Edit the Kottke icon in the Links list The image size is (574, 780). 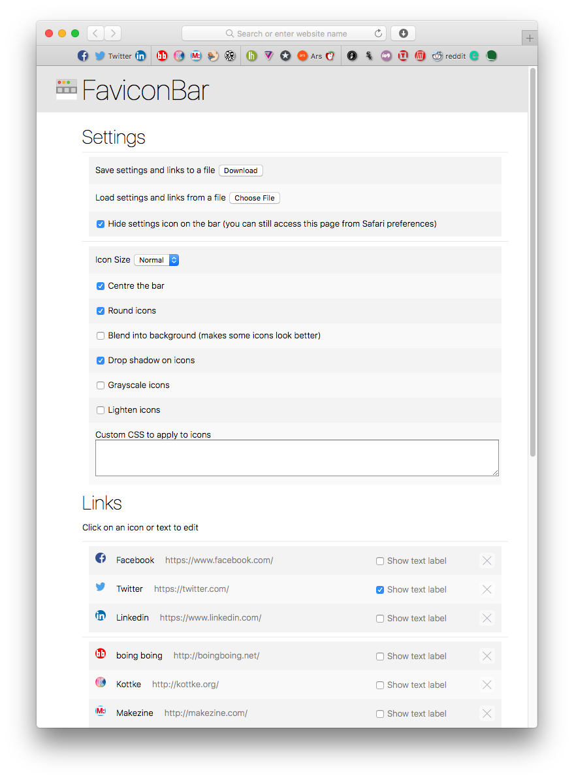click(101, 683)
